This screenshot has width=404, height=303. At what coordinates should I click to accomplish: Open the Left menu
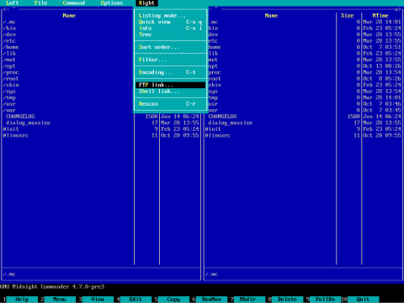(x=12, y=3)
